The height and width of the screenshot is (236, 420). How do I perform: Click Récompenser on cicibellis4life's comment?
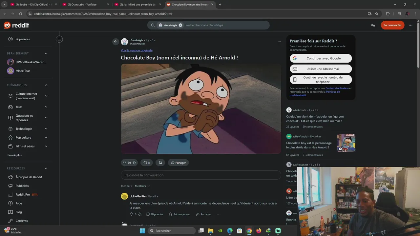179,214
